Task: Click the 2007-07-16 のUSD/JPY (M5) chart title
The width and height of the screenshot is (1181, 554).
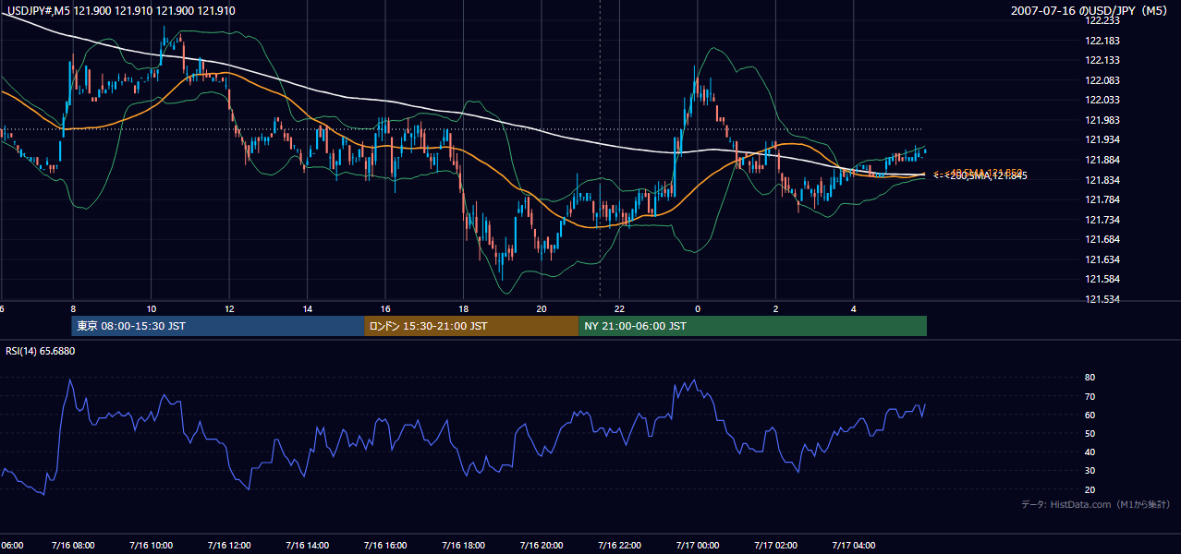Action: (x=1090, y=10)
